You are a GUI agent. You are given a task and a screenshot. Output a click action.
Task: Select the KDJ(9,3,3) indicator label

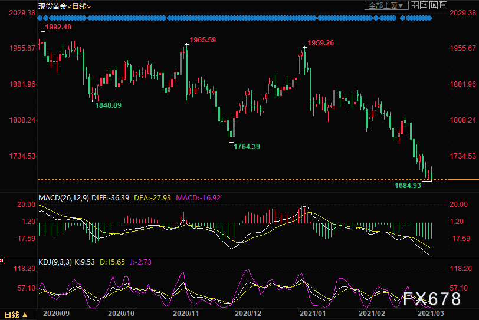tap(55, 262)
